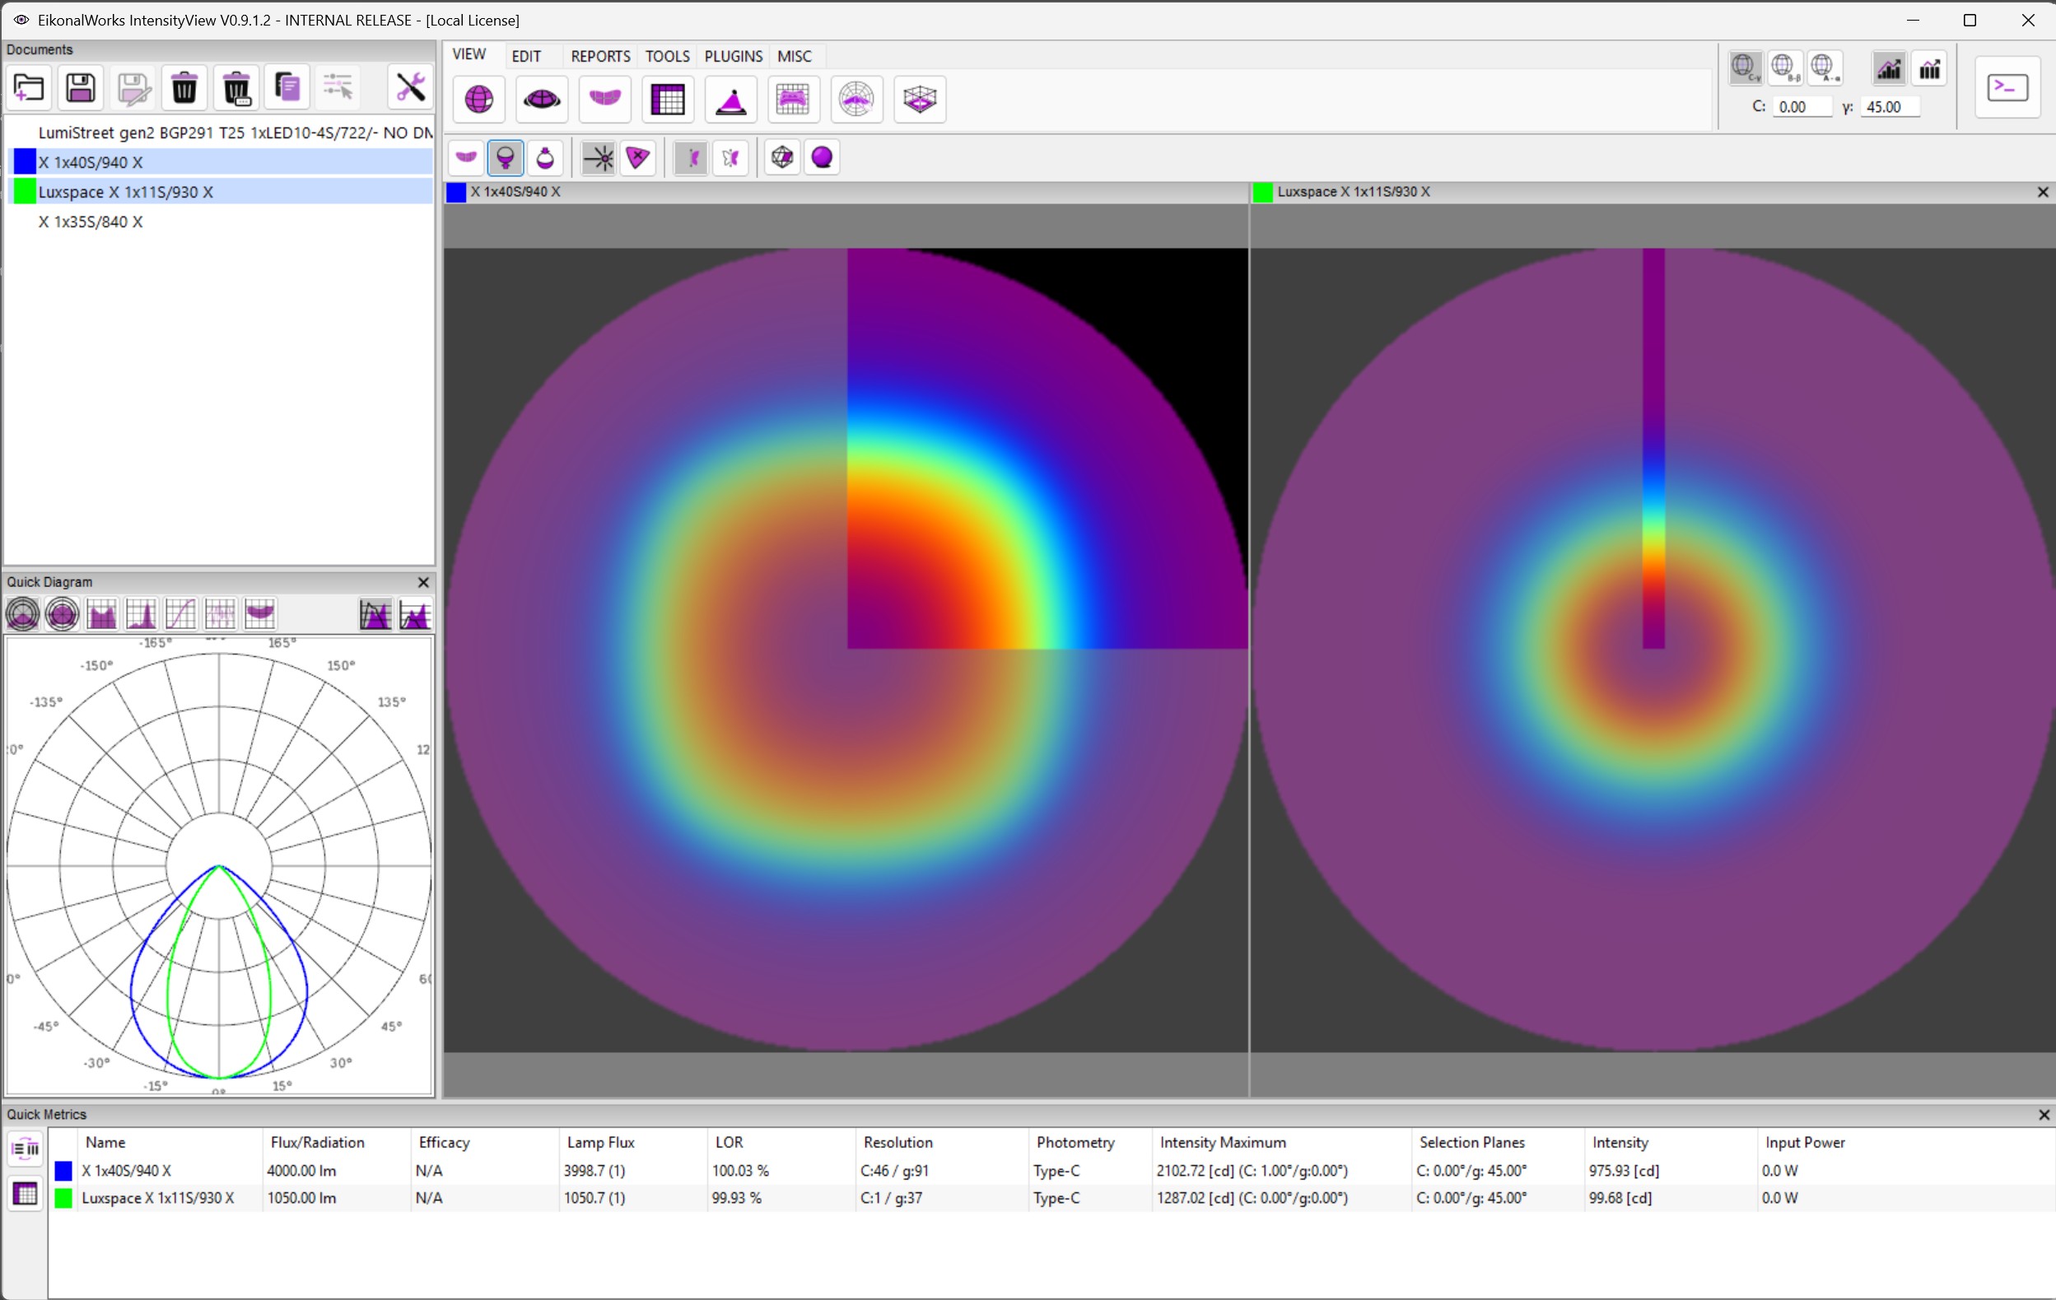Select the Quick Diagram cumulative S-curve icon
This screenshot has height=1300, width=2056.
coord(180,614)
